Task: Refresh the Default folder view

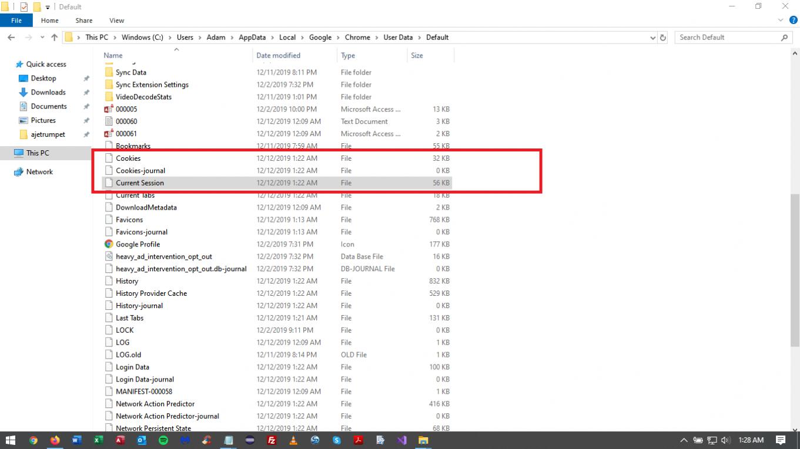Action: (663, 37)
